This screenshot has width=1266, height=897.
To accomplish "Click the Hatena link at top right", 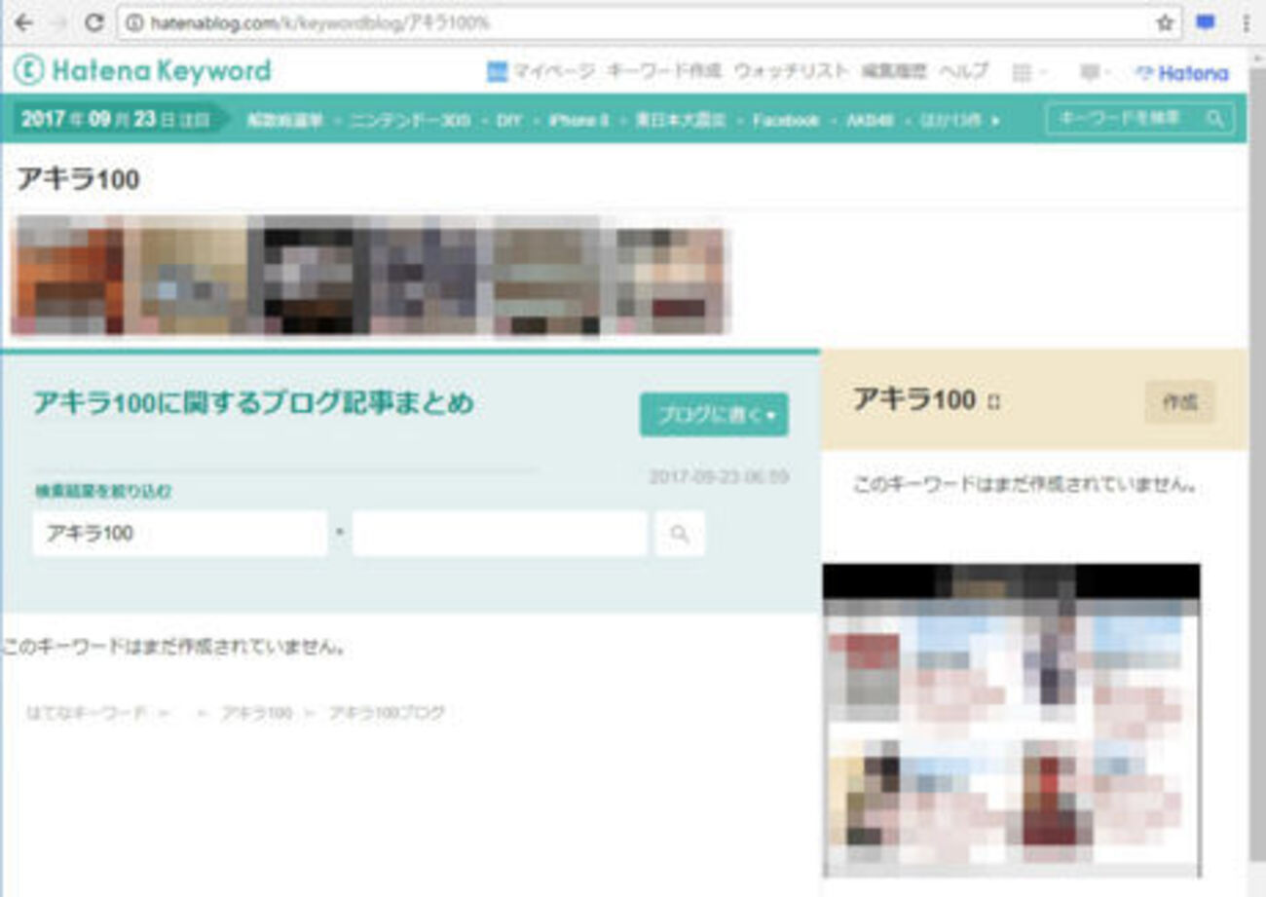I will click(x=1183, y=73).
